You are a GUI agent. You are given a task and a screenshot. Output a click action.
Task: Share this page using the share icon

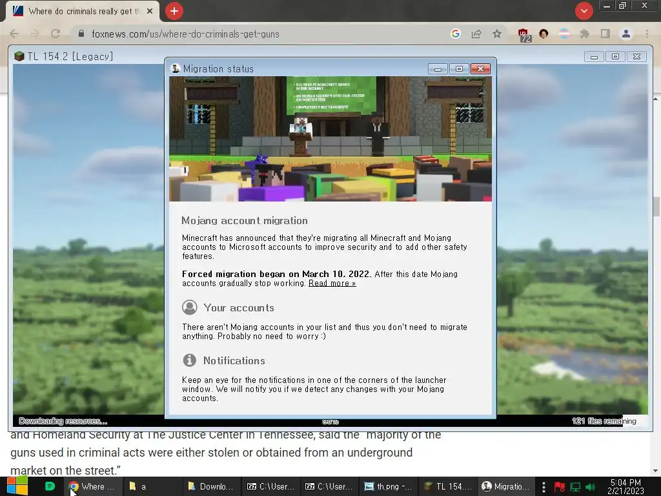476,34
